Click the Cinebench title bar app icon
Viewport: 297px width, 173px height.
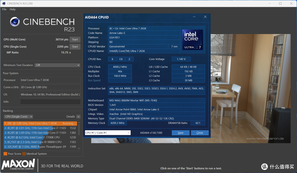(x=4, y=3)
